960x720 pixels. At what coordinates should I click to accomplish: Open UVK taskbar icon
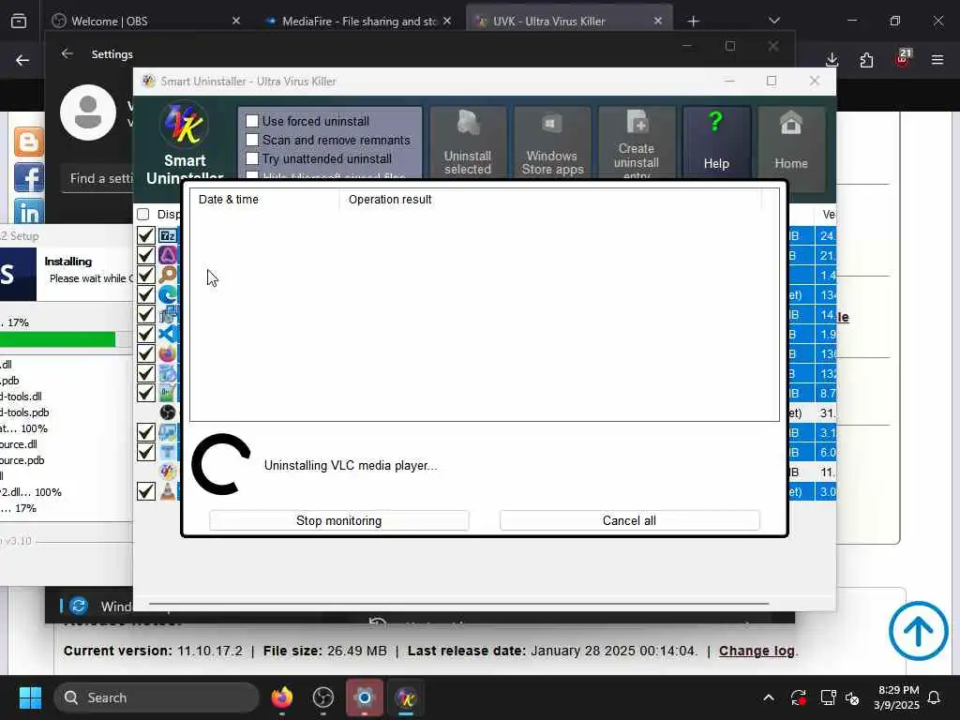(x=405, y=697)
